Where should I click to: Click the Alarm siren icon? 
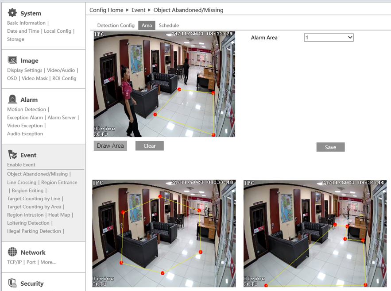pos(12,100)
